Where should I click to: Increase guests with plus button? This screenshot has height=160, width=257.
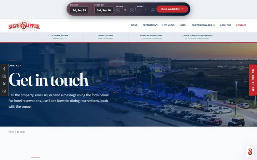(132, 10)
